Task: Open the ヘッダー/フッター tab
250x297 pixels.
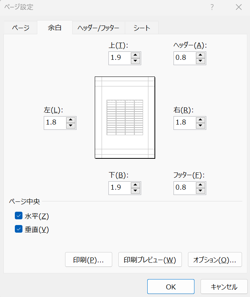Action: tap(98, 28)
